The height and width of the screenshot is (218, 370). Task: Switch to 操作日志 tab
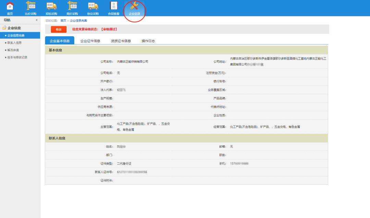click(x=148, y=41)
